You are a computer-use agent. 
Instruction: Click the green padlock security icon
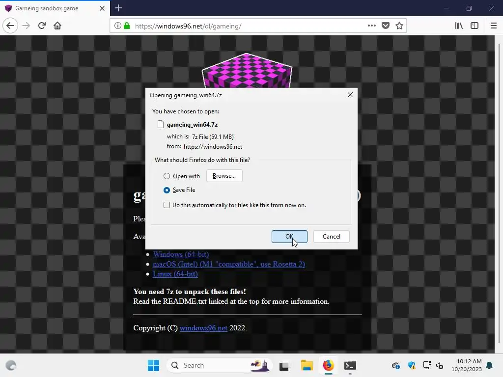pyautogui.click(x=127, y=26)
